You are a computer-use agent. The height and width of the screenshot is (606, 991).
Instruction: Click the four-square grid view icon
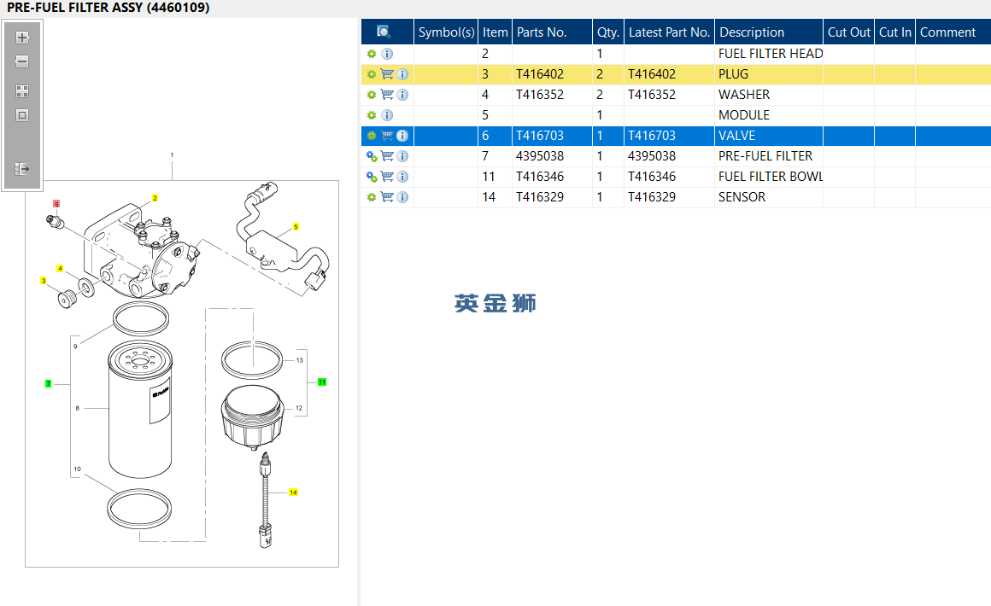[22, 91]
